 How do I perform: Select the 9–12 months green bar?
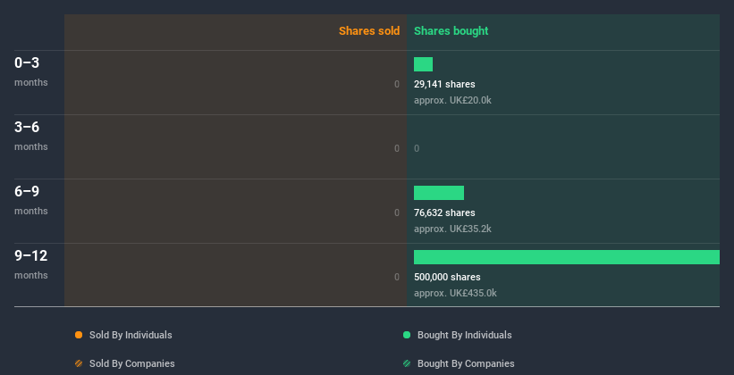[567, 257]
